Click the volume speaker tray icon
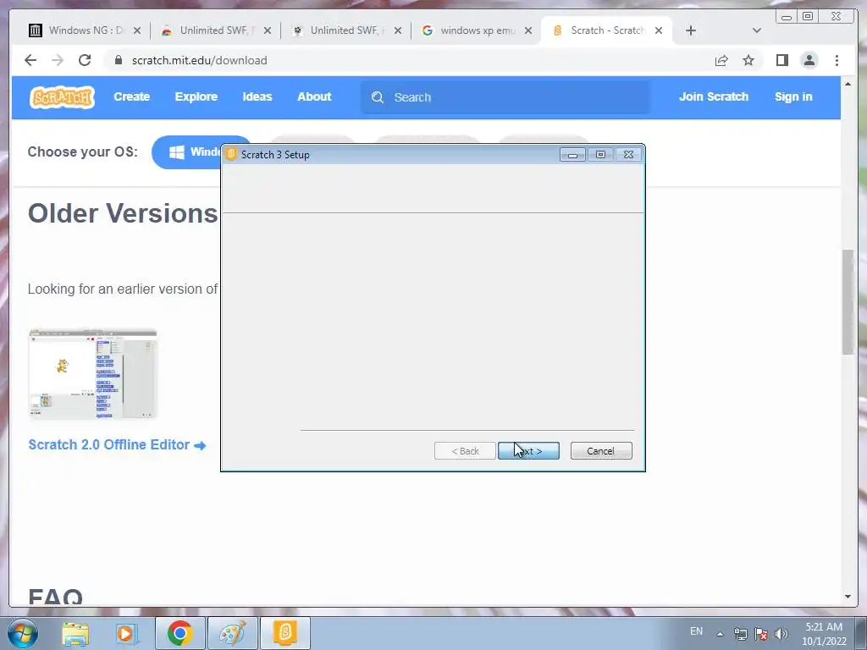Viewport: 867px width, 650px height. point(781,634)
